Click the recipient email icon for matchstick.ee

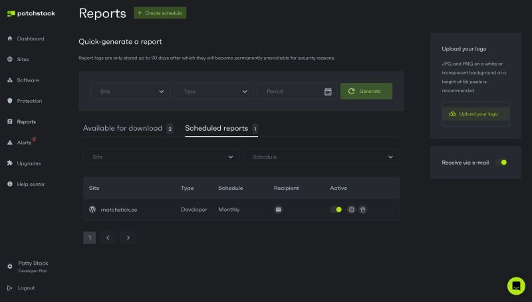(x=279, y=210)
